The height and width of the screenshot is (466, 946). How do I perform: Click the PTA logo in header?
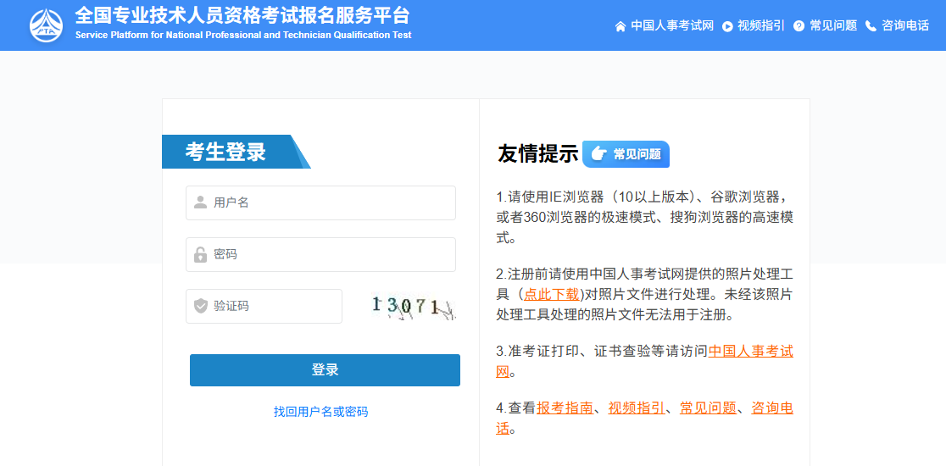46,25
